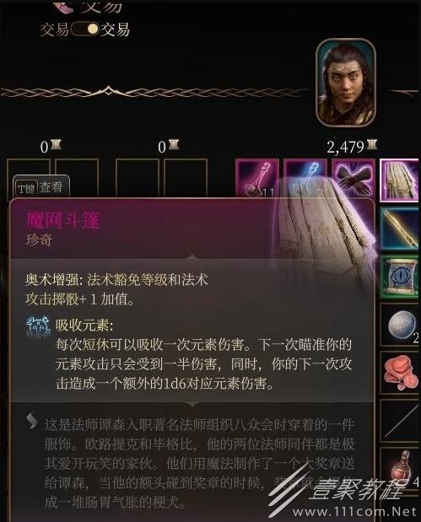Screen dimensions: 421x522
Task: Click the right 交易 label text
Action: click(116, 30)
